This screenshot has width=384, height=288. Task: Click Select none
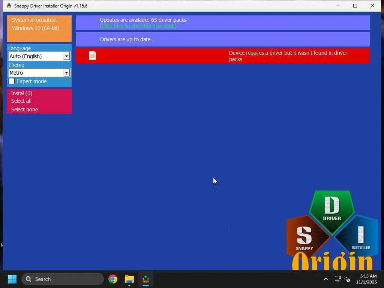pos(24,109)
